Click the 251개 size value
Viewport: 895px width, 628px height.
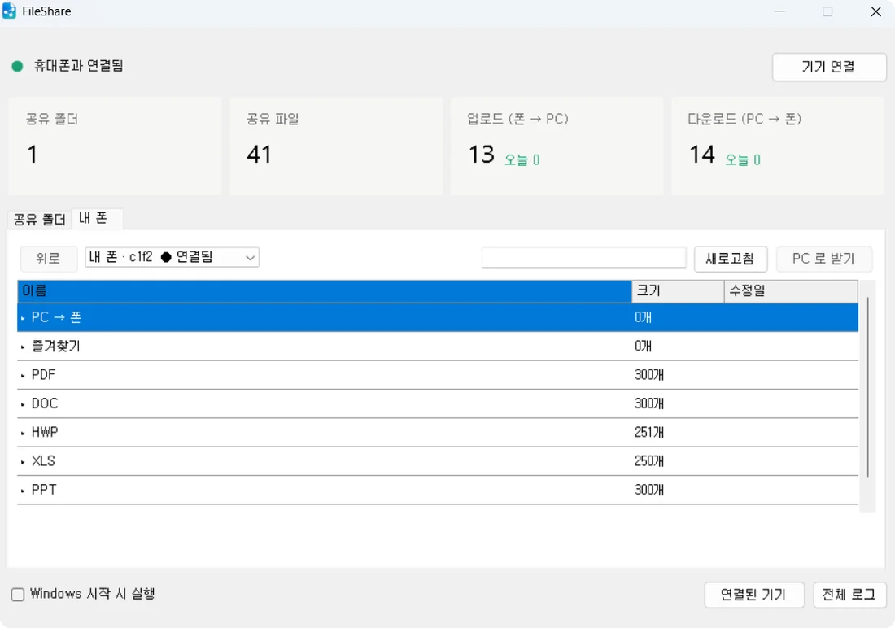(x=649, y=432)
